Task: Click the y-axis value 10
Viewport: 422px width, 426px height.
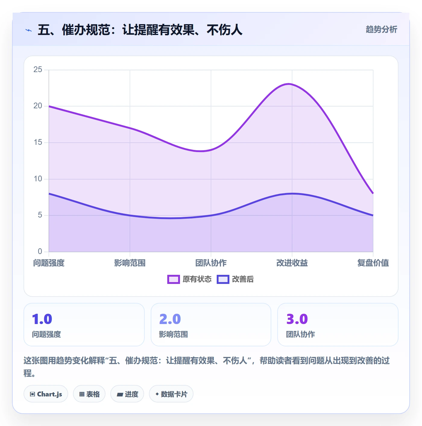Action: [x=38, y=179]
